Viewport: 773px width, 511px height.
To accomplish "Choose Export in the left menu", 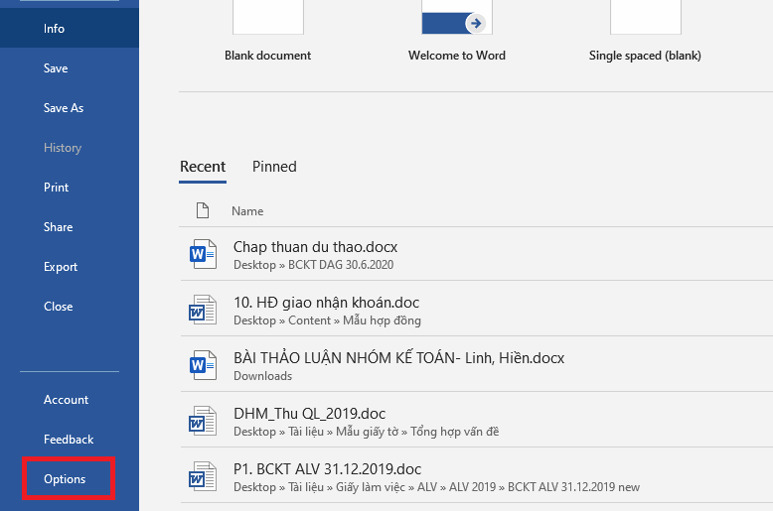I will tap(61, 266).
